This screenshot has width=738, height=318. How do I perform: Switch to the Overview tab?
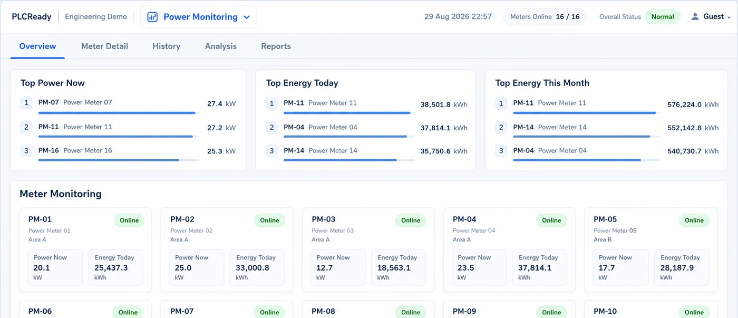click(x=37, y=46)
